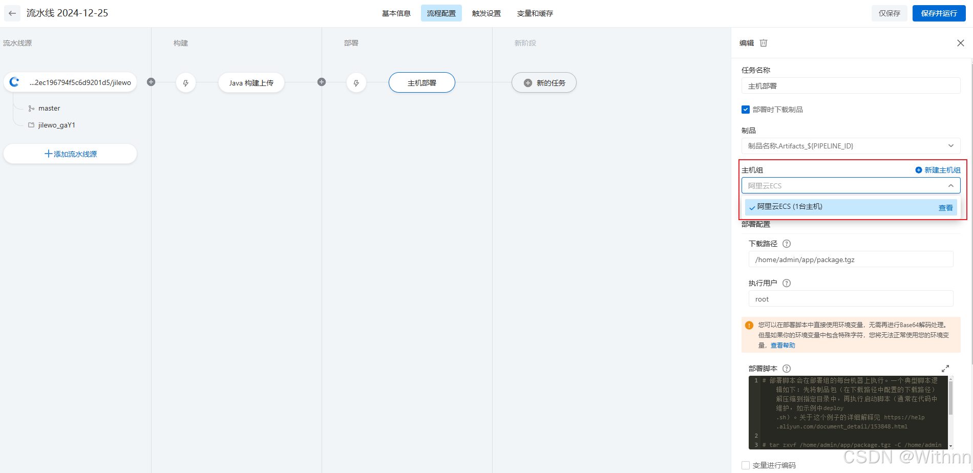
Task: Switch to the 触发设置 tab
Action: (x=486, y=13)
